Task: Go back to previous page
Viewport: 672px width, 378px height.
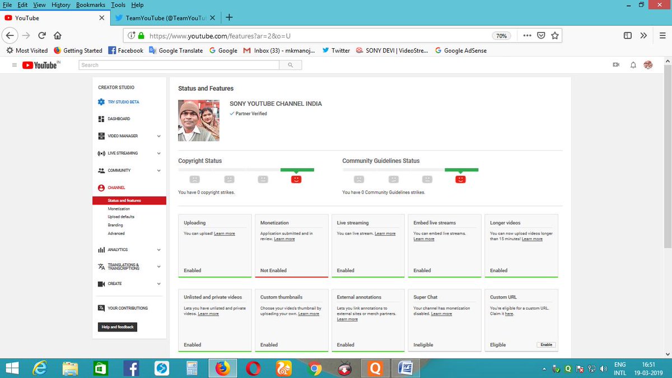Action: click(x=10, y=35)
